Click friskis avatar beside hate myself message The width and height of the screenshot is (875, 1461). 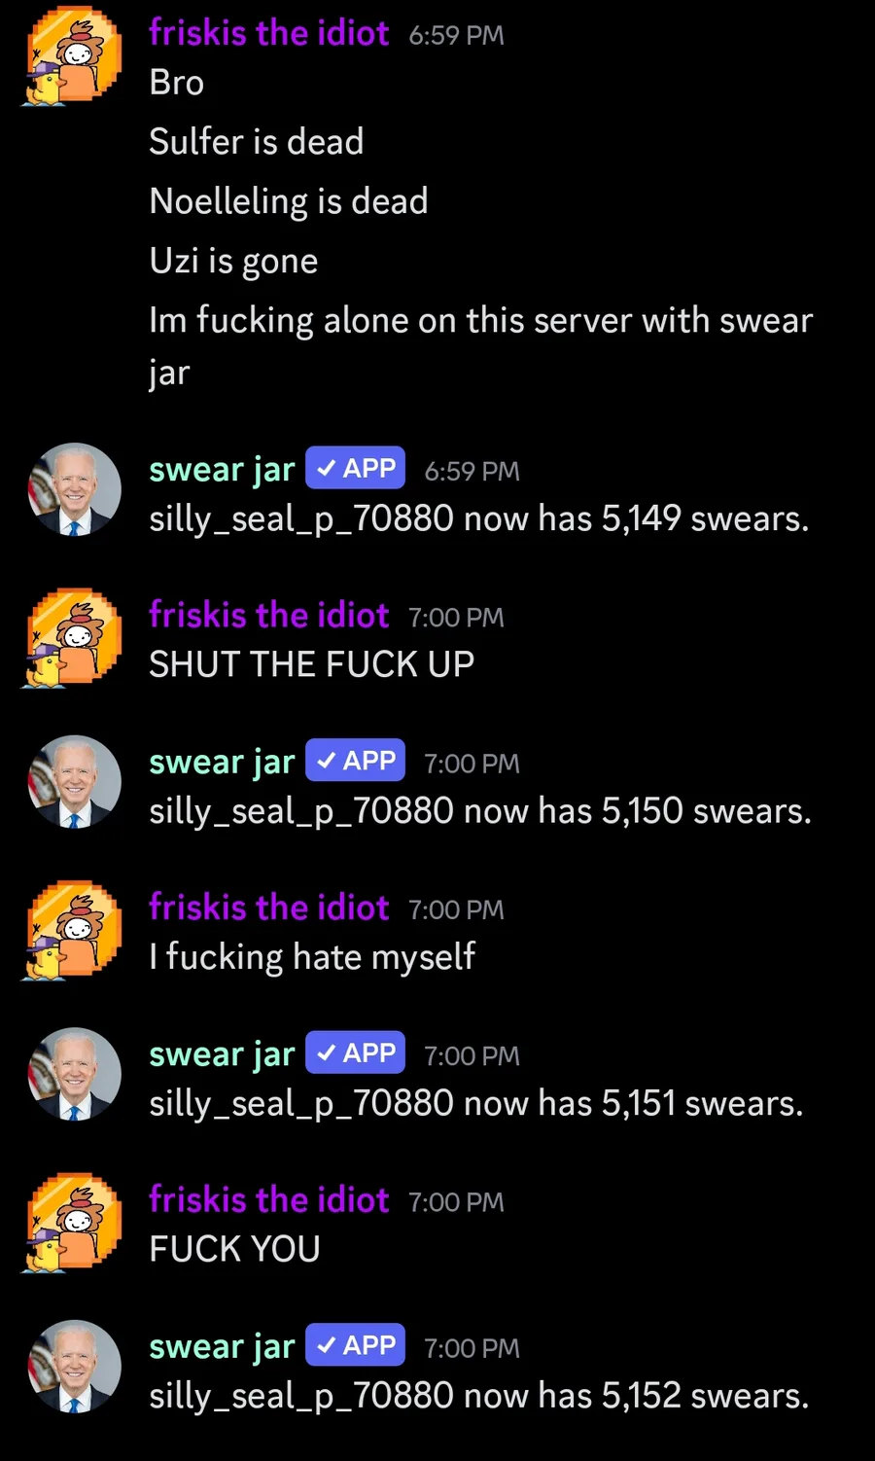point(73,931)
